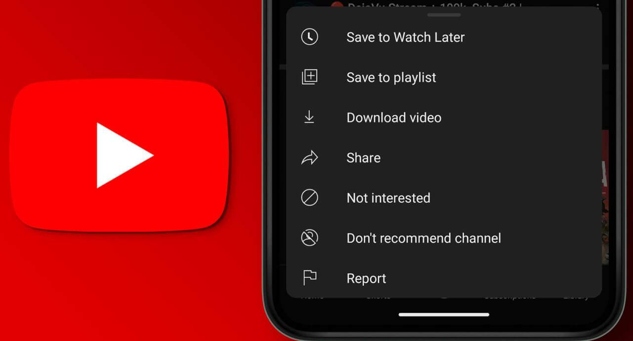Tap Download video menu entry
The height and width of the screenshot is (341, 633).
pos(394,117)
